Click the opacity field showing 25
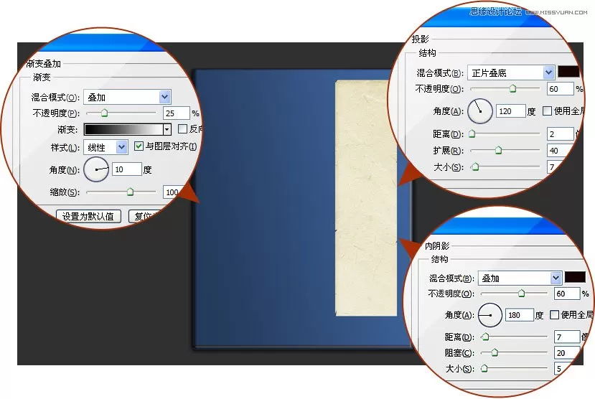This screenshot has height=399, width=595. point(176,113)
